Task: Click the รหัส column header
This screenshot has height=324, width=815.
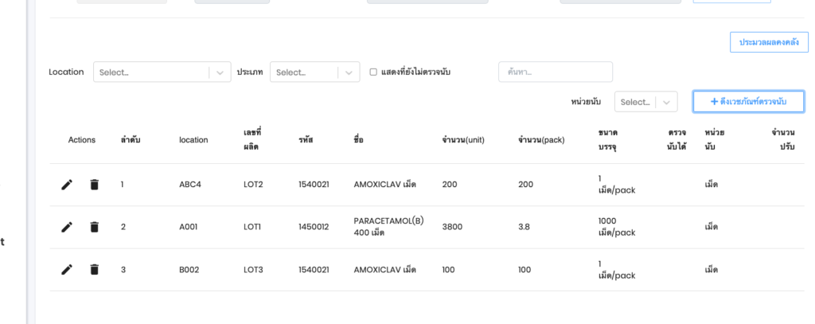Action: coord(306,140)
